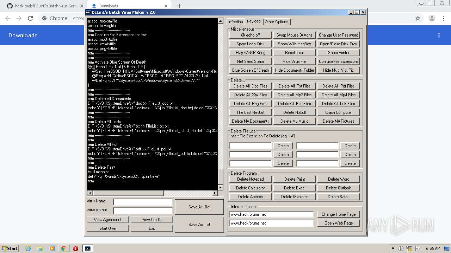This screenshot has width=451, height=253.
Task: Click Delete All .Doc Files
Action: (251, 86)
